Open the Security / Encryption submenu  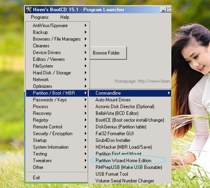(x=57, y=133)
